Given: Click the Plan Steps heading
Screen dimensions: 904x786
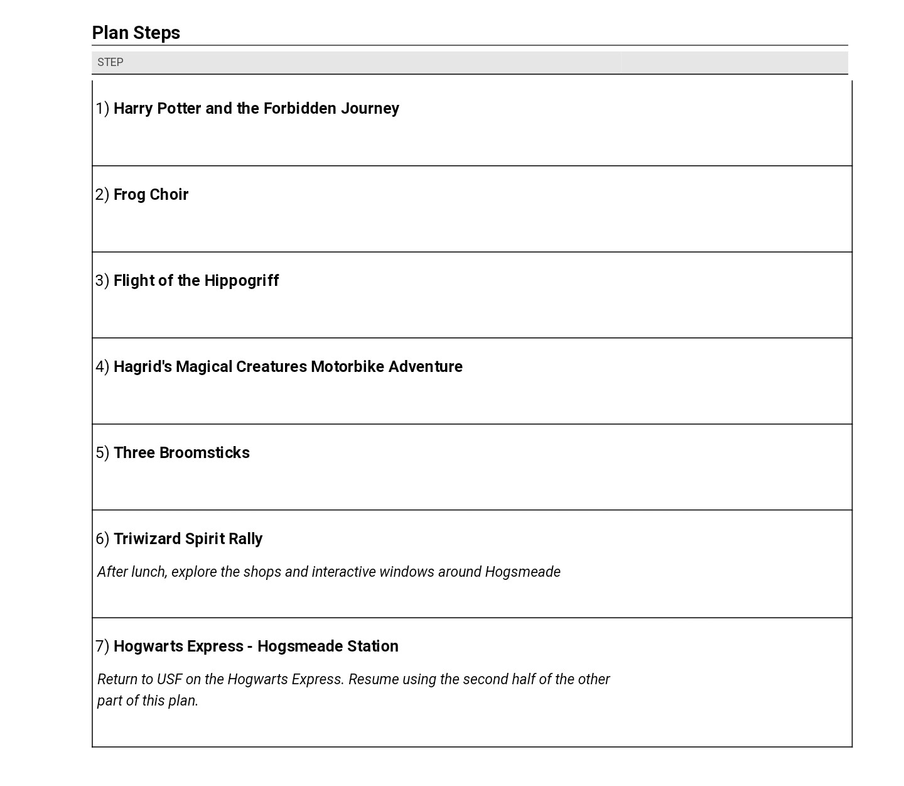Looking at the screenshot, I should pos(136,33).
